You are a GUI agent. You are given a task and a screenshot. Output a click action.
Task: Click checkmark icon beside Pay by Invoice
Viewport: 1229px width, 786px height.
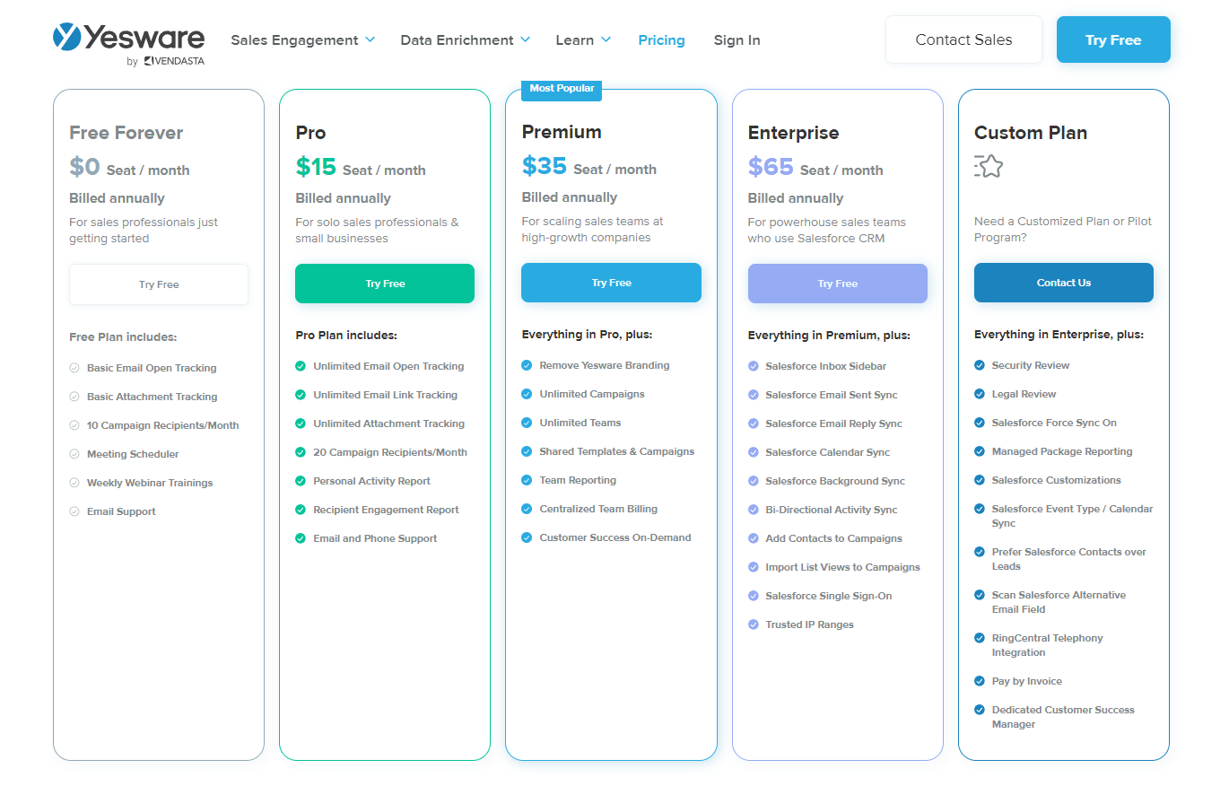[x=980, y=681]
